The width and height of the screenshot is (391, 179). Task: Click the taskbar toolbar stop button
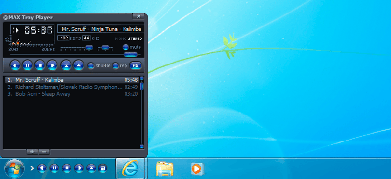(67, 168)
